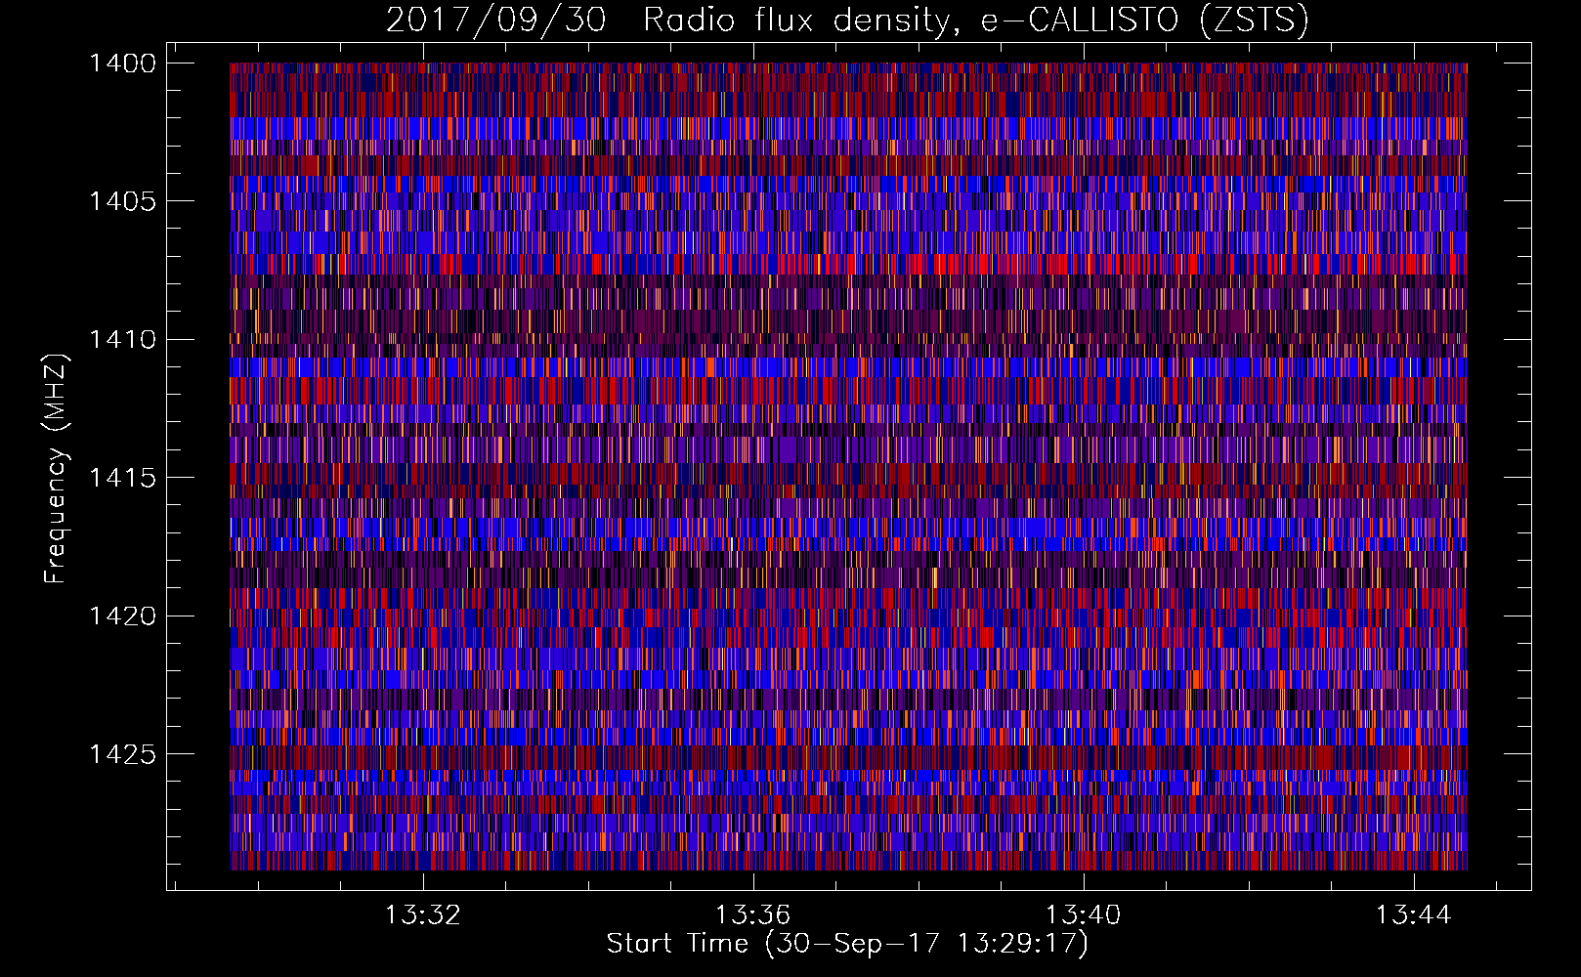
Task: Click the 13:40 time tick label
Action: pyautogui.click(x=1084, y=915)
